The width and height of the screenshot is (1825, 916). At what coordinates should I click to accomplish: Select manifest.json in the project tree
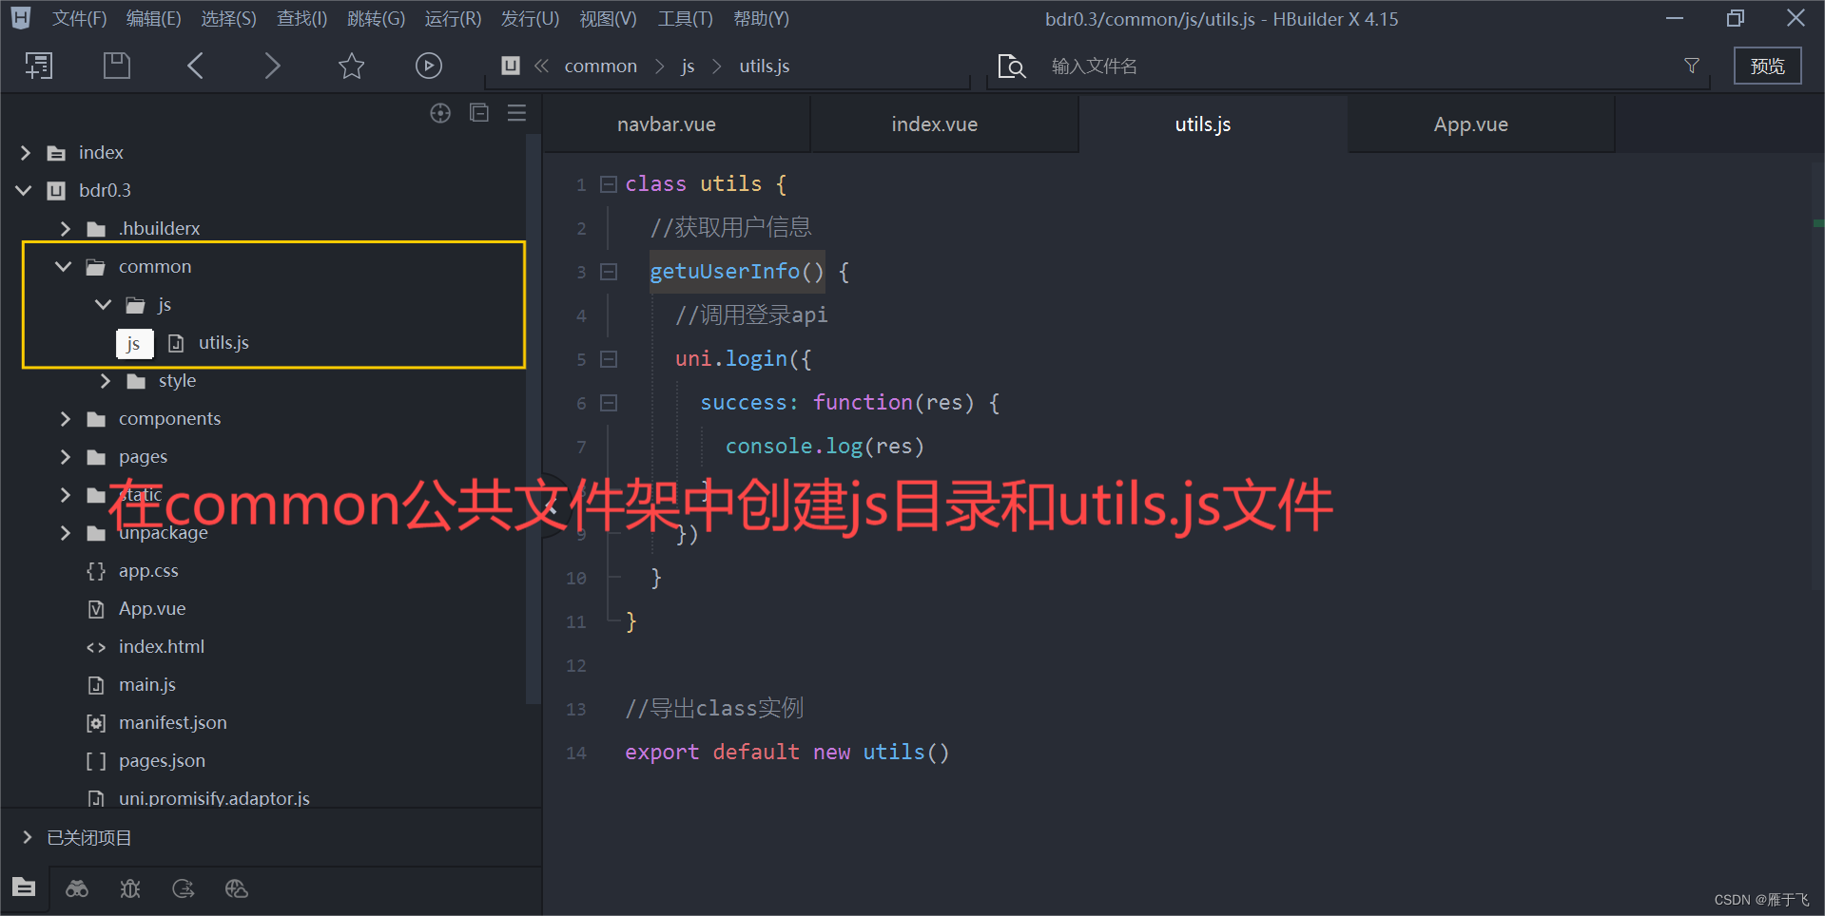(173, 723)
